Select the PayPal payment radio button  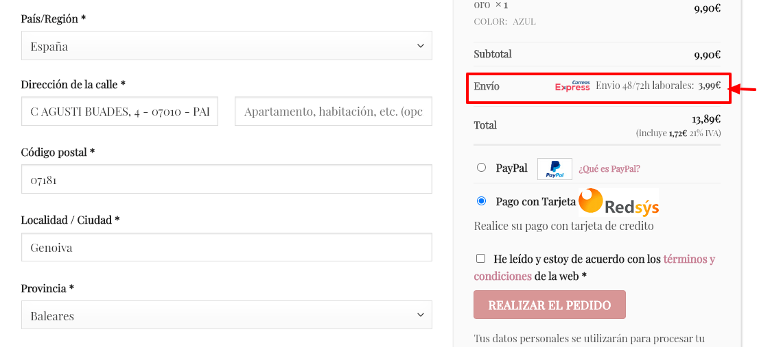tap(481, 168)
